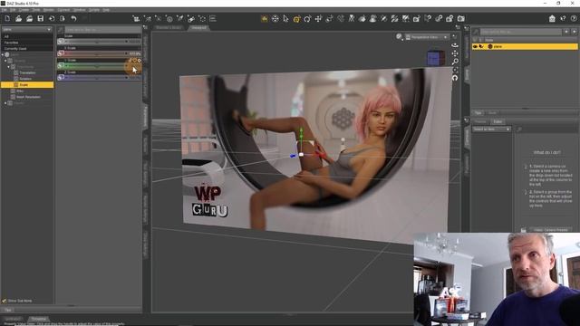Viewport: 580px width, 326px height.
Task: Click the store house icon
Action: (x=552, y=18)
